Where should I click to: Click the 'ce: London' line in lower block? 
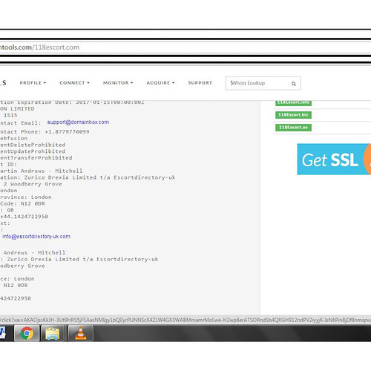[x=17, y=279]
